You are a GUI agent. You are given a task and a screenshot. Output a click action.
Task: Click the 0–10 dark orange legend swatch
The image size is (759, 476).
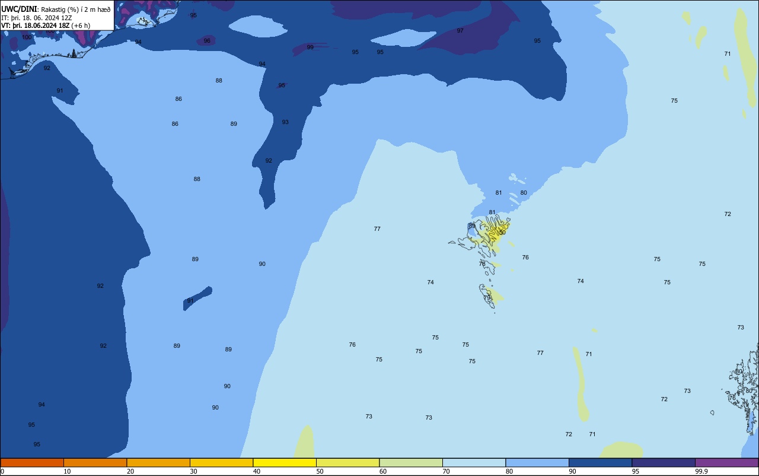pyautogui.click(x=32, y=462)
